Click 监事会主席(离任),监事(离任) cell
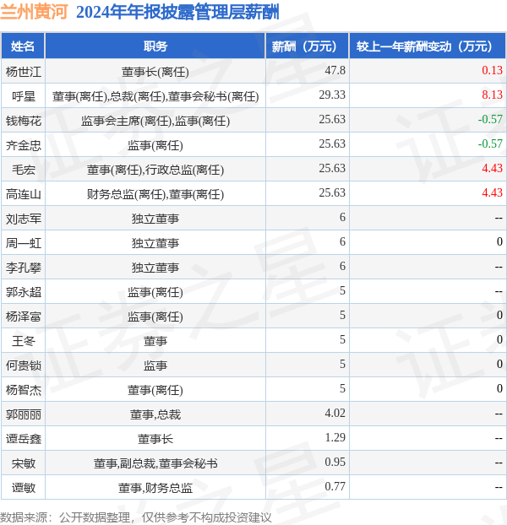507x525 pixels. pos(155,121)
